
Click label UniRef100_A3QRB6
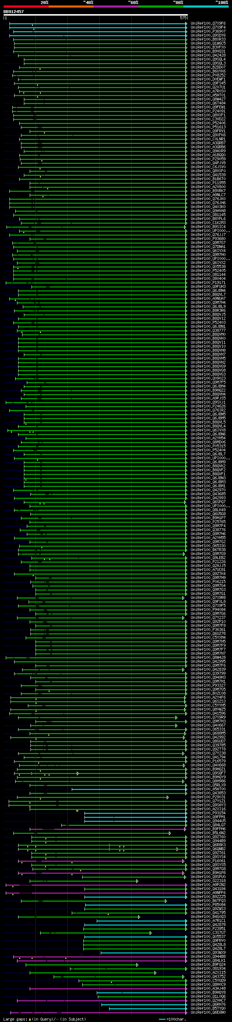coord(208,147)
